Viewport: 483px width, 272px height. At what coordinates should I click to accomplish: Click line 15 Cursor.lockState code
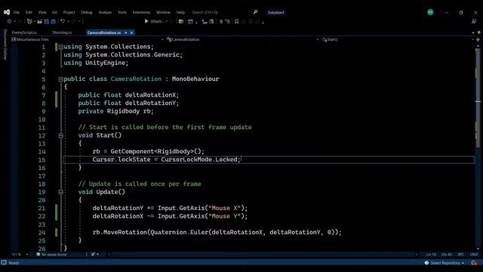pos(166,159)
